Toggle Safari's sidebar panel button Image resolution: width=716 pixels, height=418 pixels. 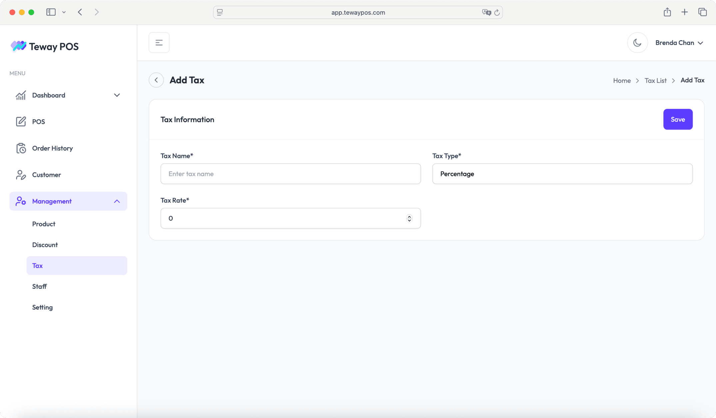coord(51,12)
